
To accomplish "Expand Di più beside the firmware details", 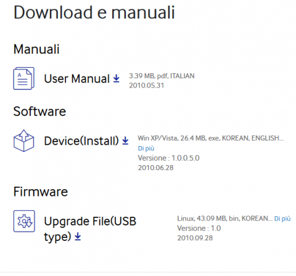I will click(282, 219).
